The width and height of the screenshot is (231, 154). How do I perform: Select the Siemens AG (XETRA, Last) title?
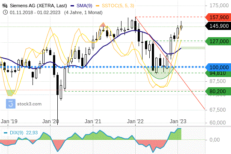[38, 6]
